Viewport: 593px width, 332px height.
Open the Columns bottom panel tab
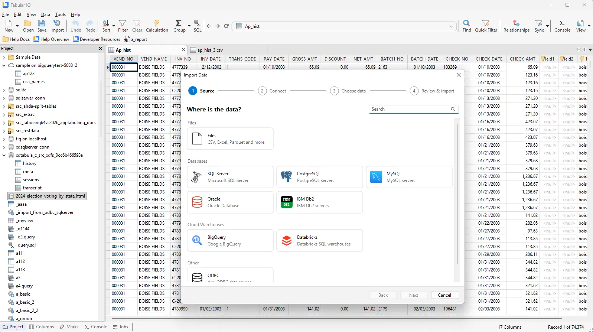coord(41,327)
